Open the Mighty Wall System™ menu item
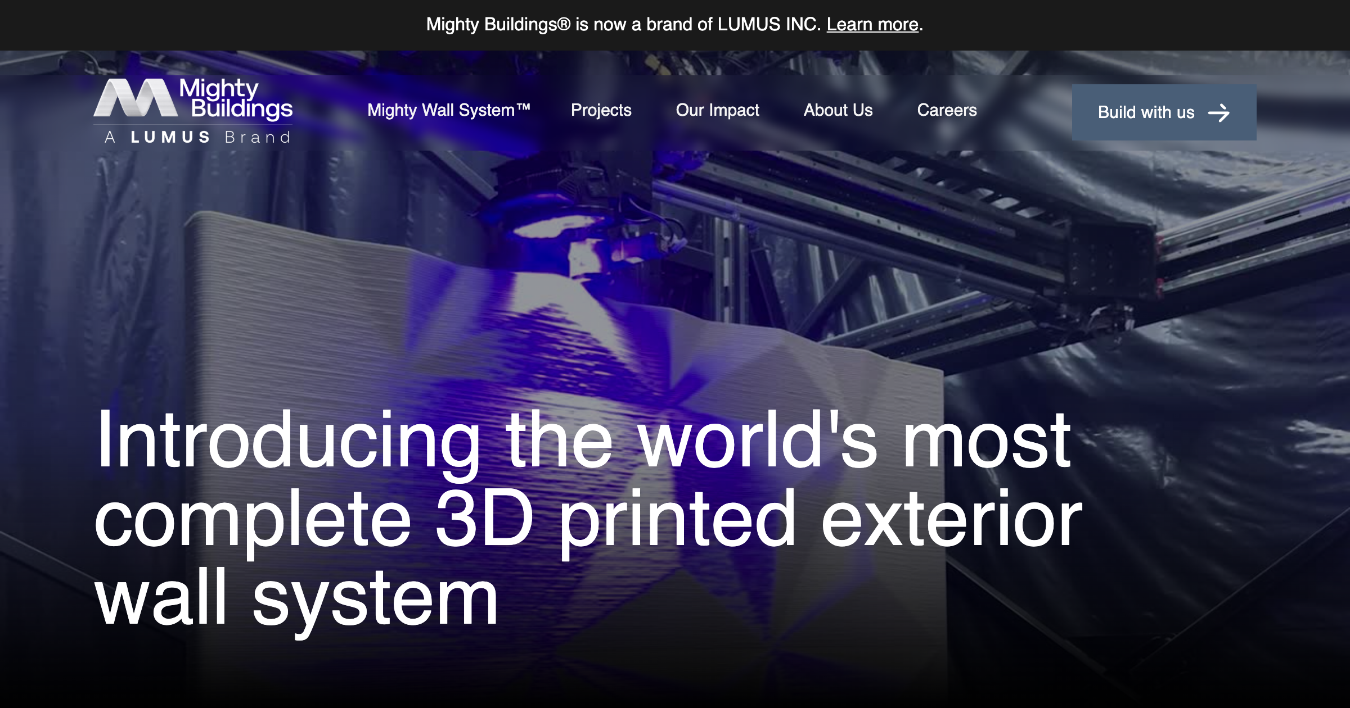Viewport: 1350px width, 708px height. click(x=449, y=110)
